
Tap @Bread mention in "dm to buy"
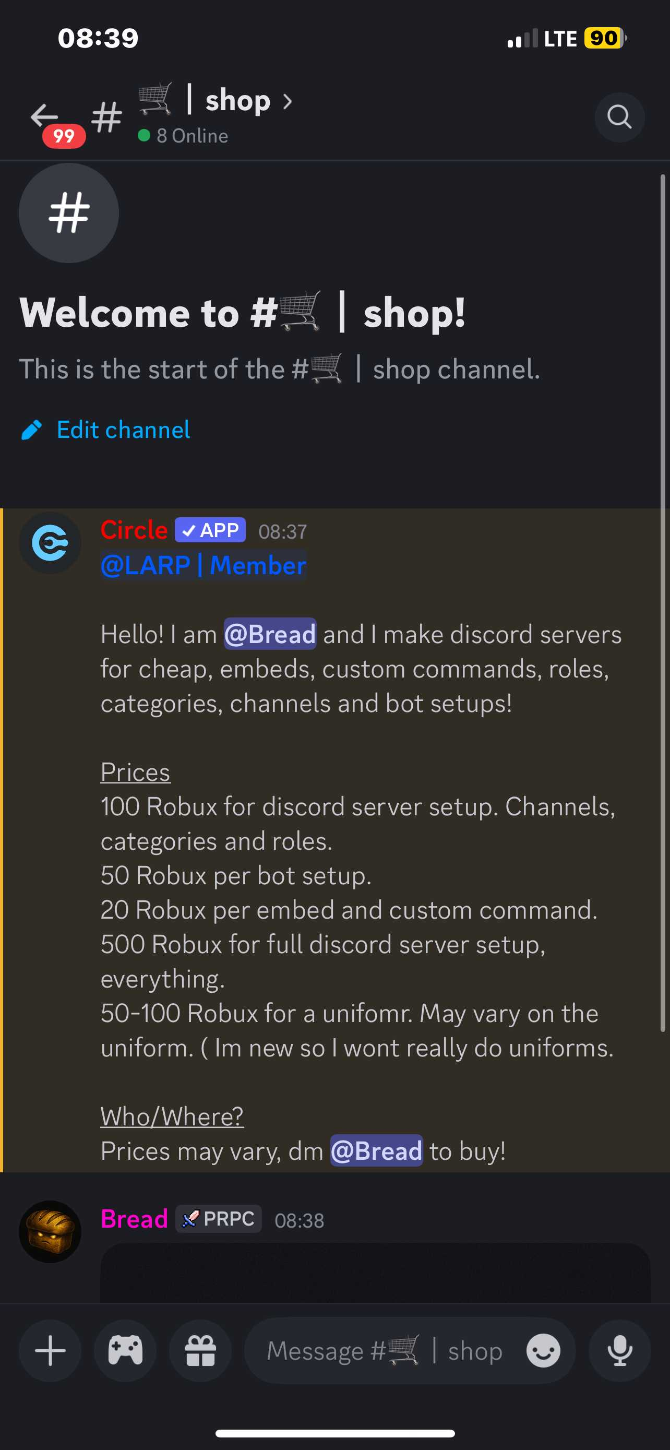(x=376, y=1150)
